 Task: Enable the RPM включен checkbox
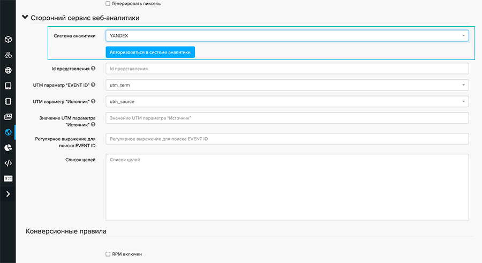(108, 254)
